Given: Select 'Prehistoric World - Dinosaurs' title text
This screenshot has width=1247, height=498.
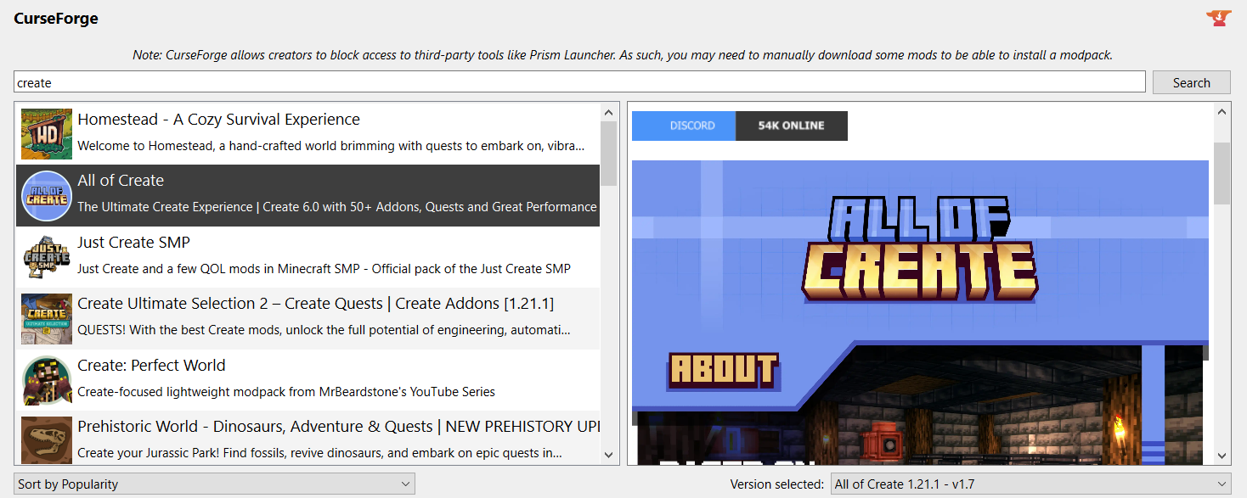Looking at the screenshot, I should tap(338, 427).
